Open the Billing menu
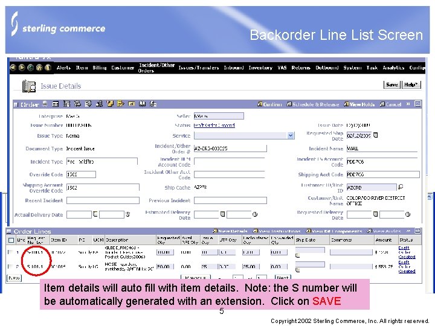 pos(99,68)
